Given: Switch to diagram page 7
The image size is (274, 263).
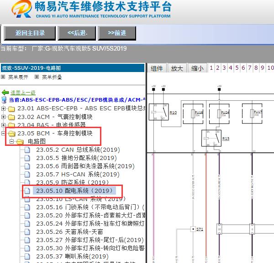Looking at the screenshot, I should 250,67.
